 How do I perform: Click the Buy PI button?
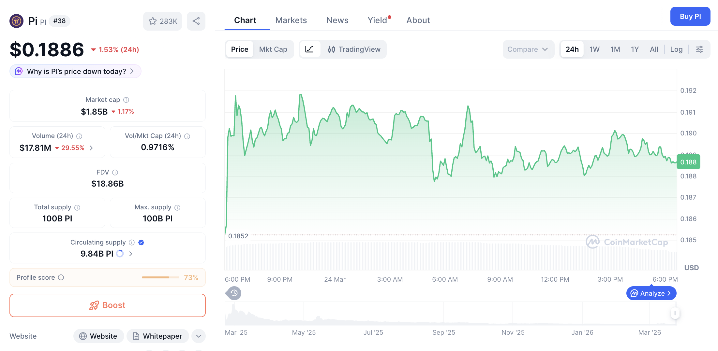[x=690, y=16]
